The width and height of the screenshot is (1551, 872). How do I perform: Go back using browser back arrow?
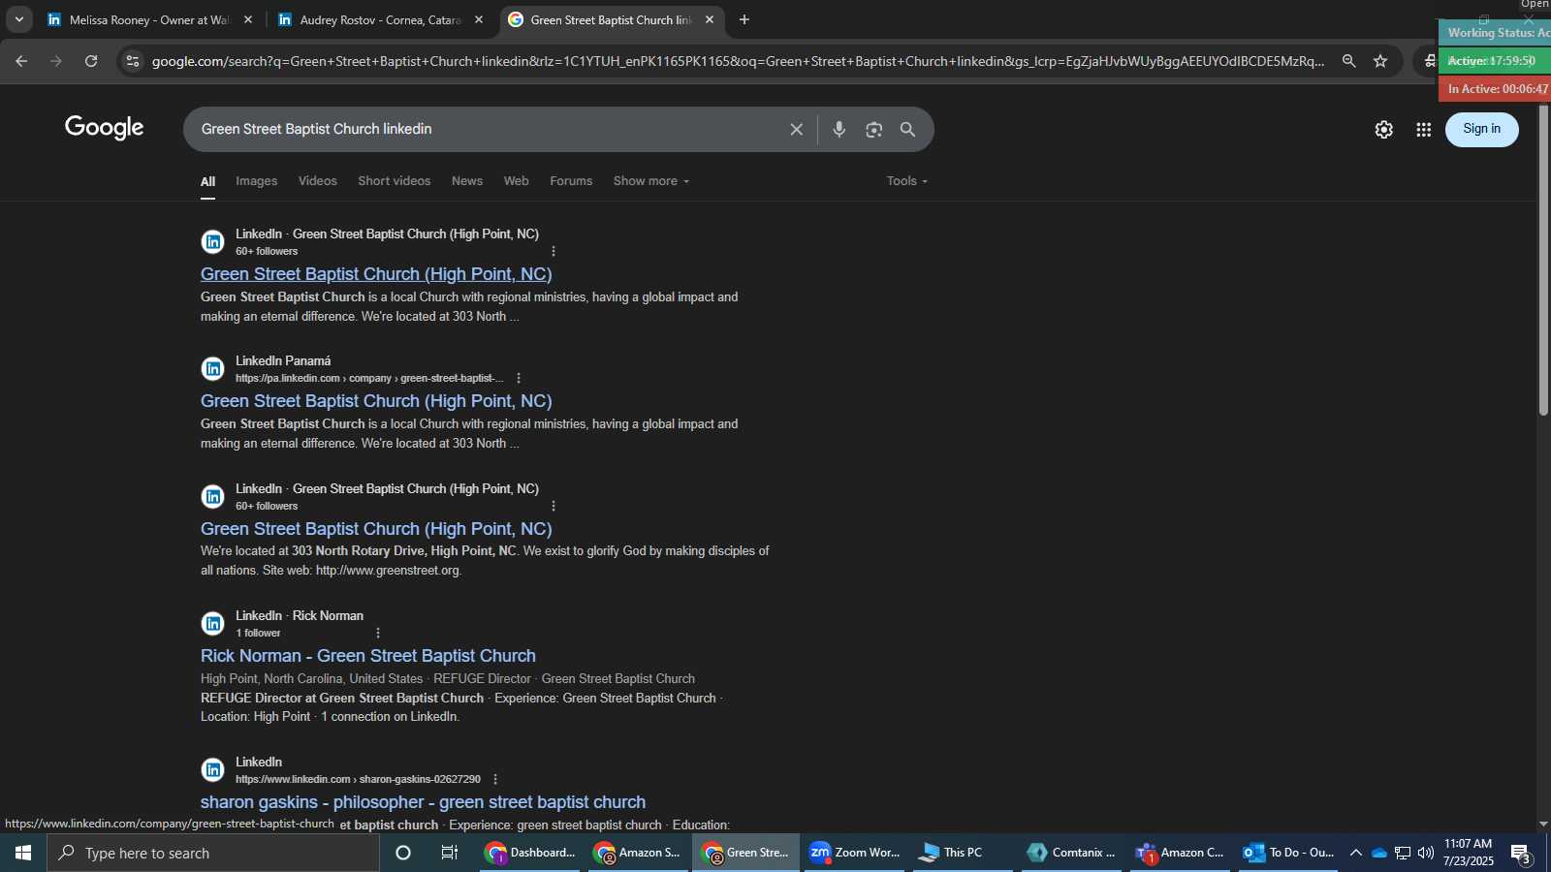(x=21, y=61)
